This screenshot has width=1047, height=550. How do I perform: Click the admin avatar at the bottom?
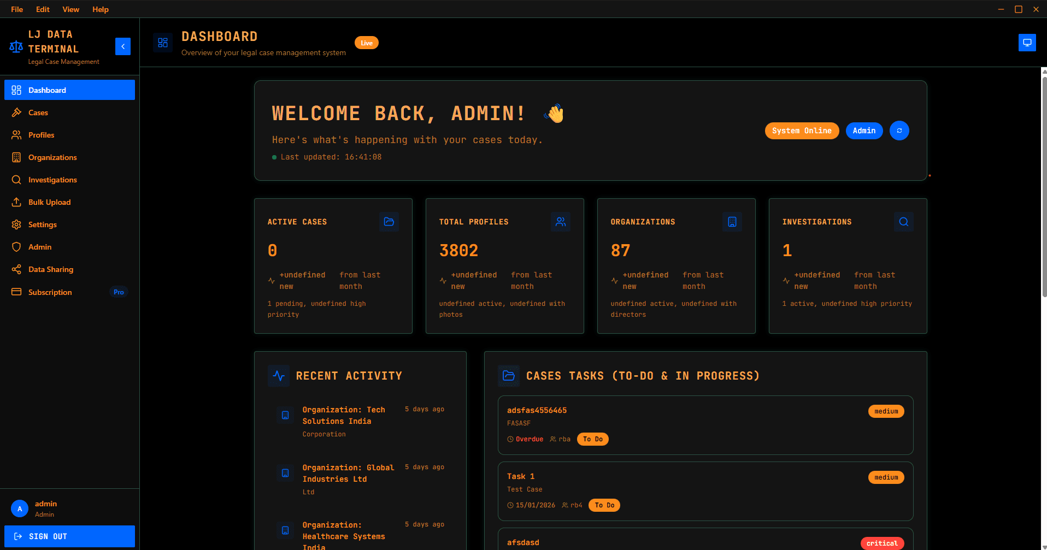[20, 508]
